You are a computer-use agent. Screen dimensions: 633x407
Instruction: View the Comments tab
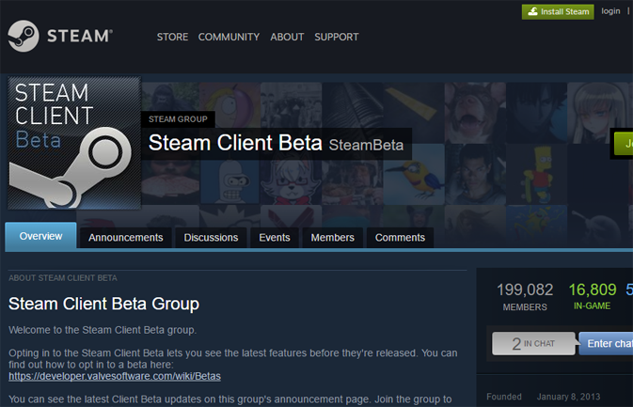click(400, 238)
